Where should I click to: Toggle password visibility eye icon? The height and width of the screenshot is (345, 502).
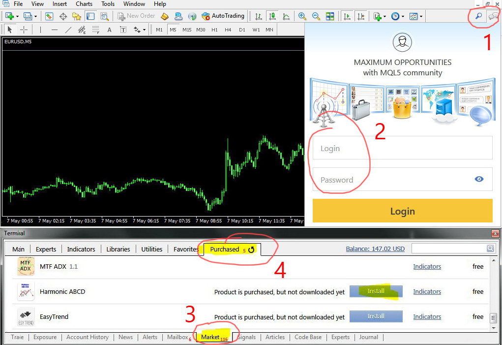(x=479, y=179)
